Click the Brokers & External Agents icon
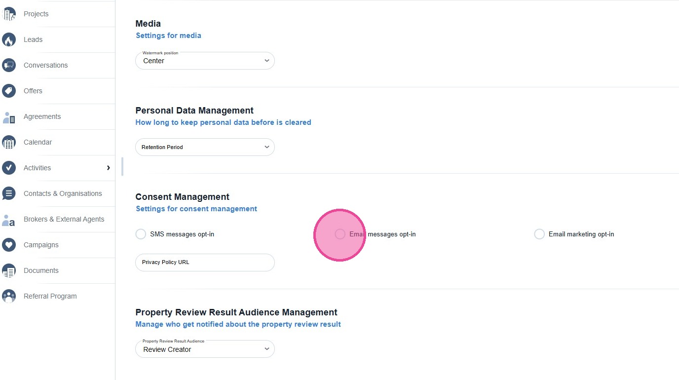 click(9, 220)
